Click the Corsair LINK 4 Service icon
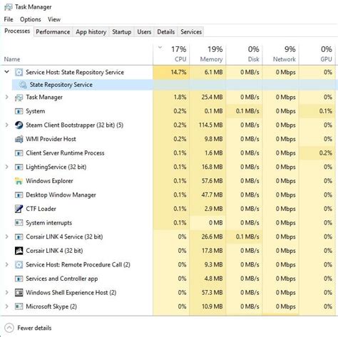Image resolution: width=338 pixels, height=337 pixels. [19, 237]
